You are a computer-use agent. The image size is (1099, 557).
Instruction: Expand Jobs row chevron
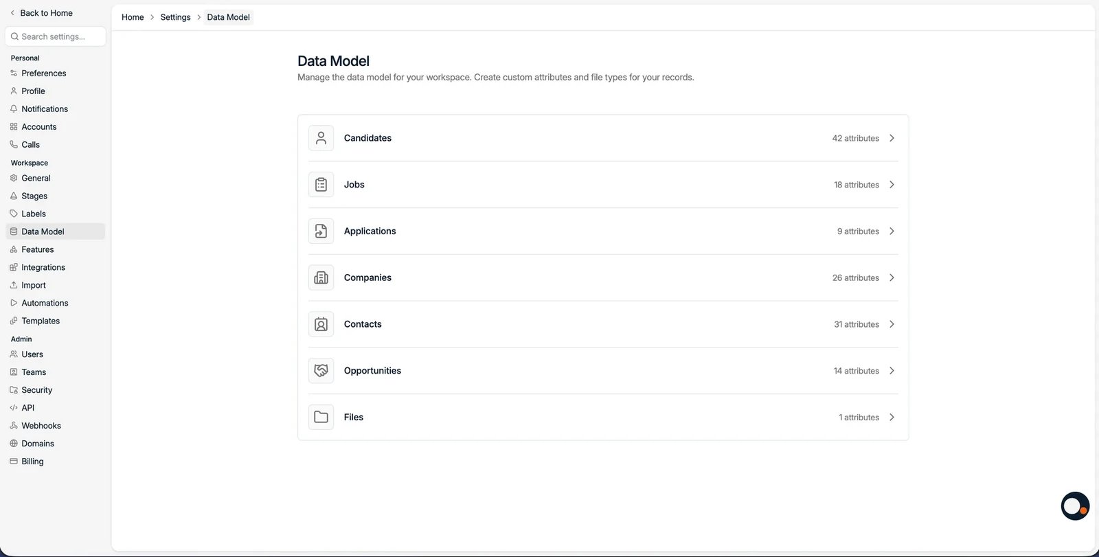point(892,185)
